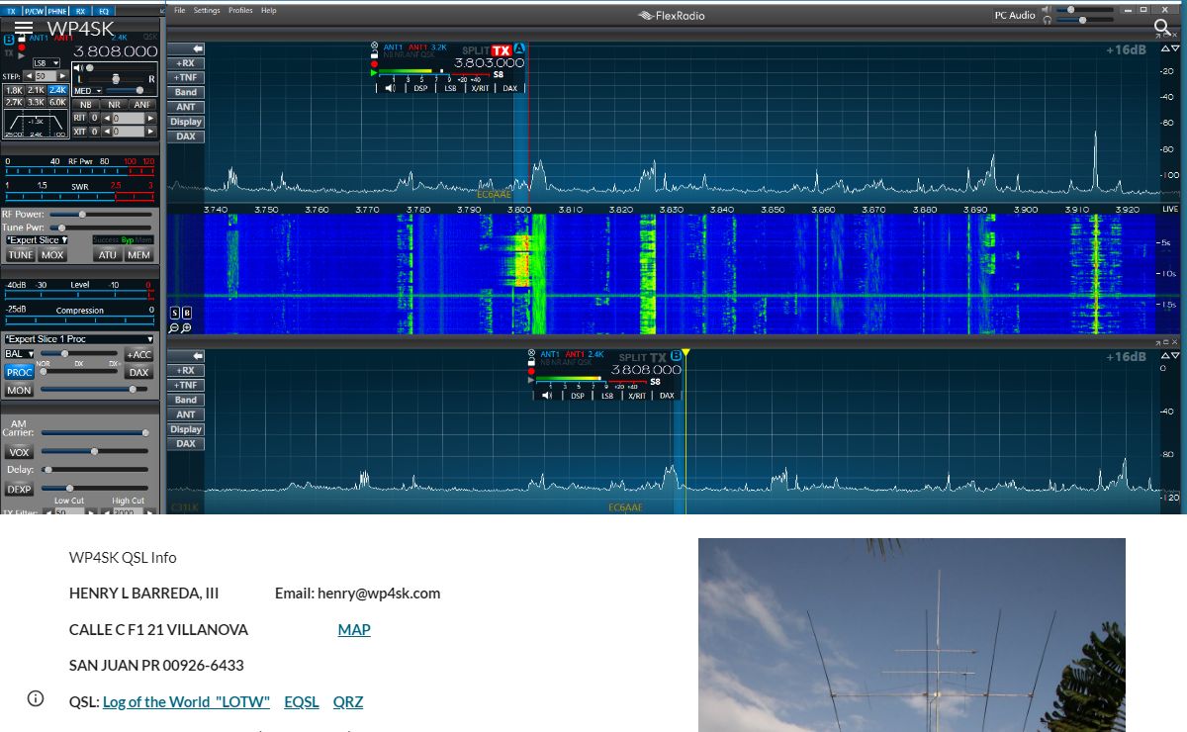Open the Expert Slice profile dropdown
Viewport: 1187px width, 732px height.
38,240
